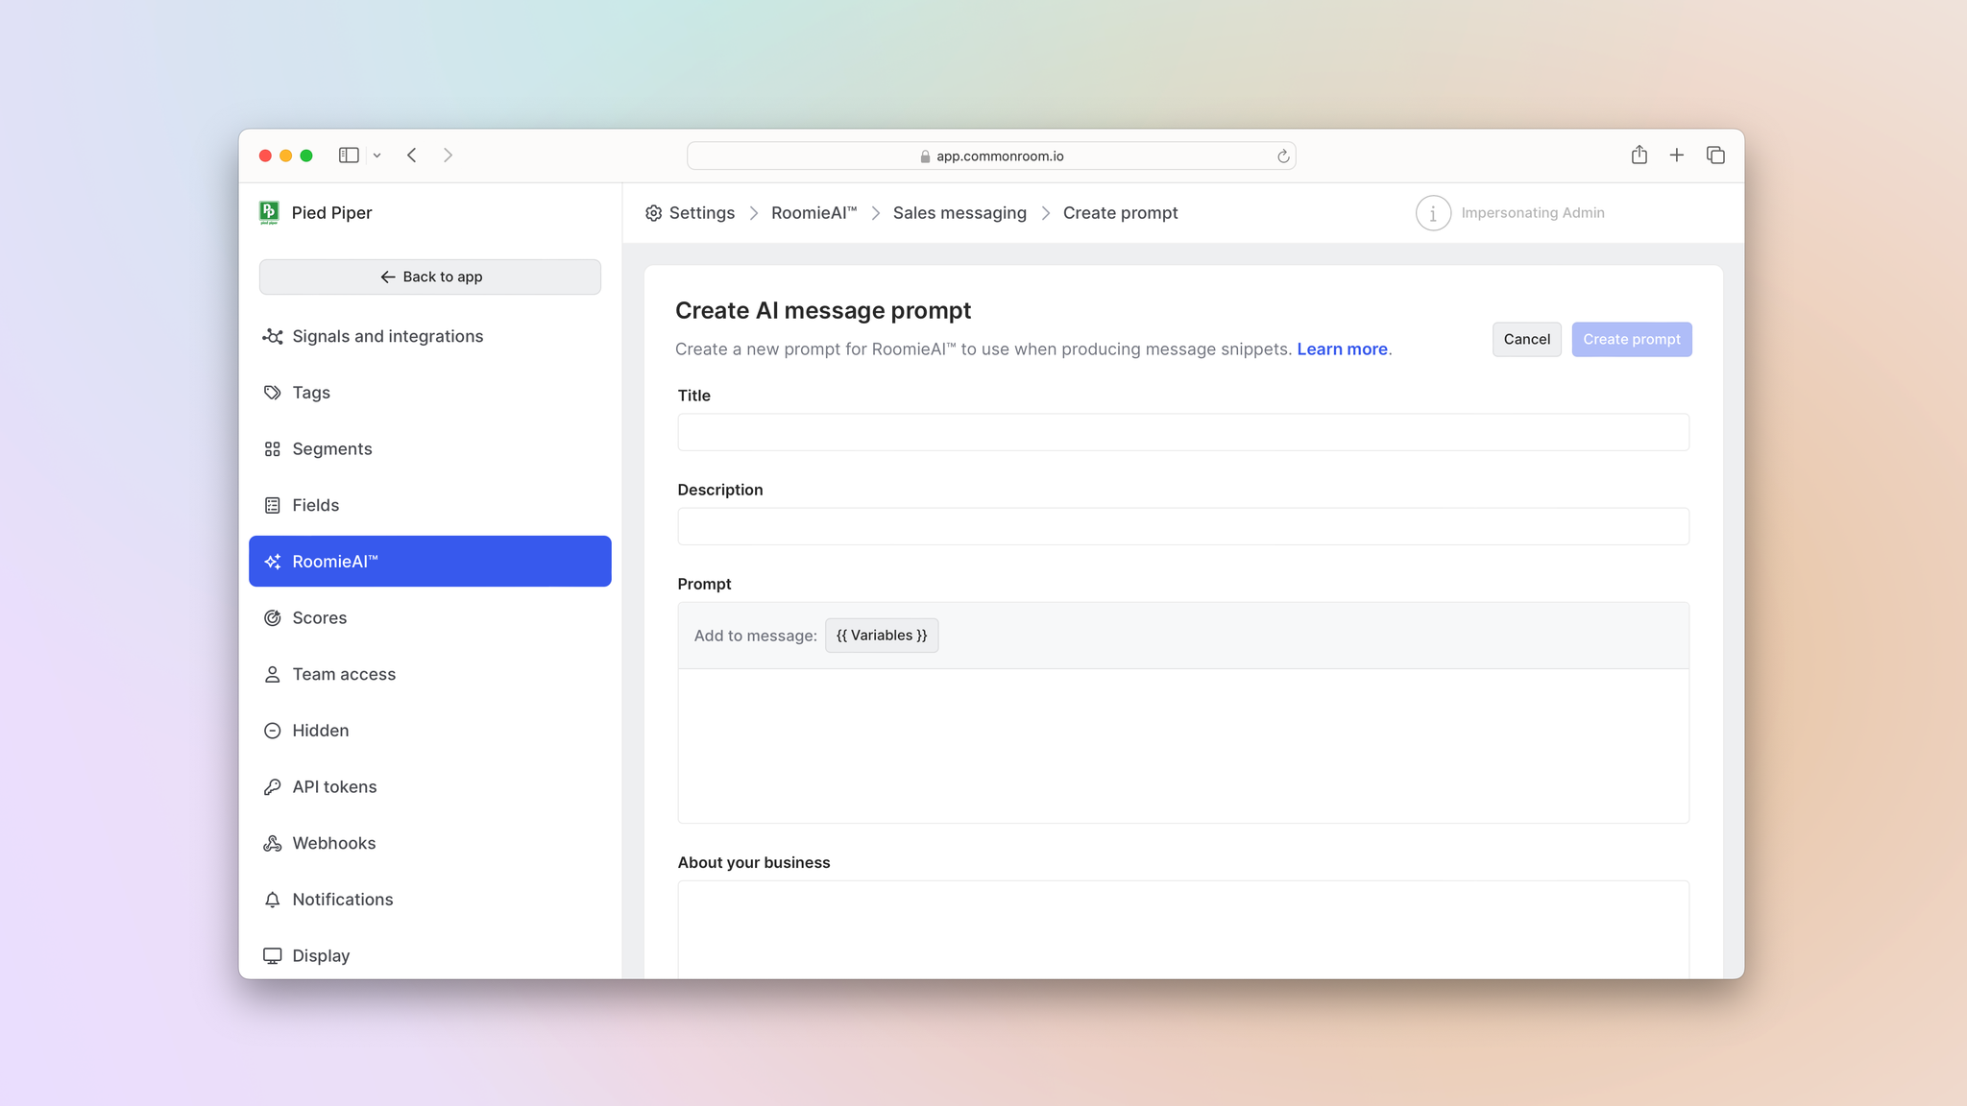1967x1106 pixels.
Task: Open Segments settings page
Action: click(429, 448)
